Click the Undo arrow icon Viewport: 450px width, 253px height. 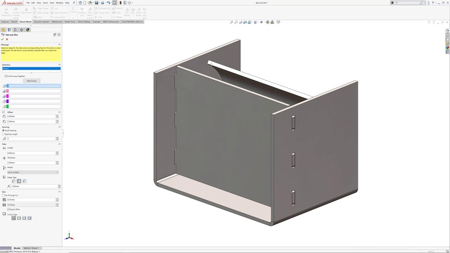(108, 3)
